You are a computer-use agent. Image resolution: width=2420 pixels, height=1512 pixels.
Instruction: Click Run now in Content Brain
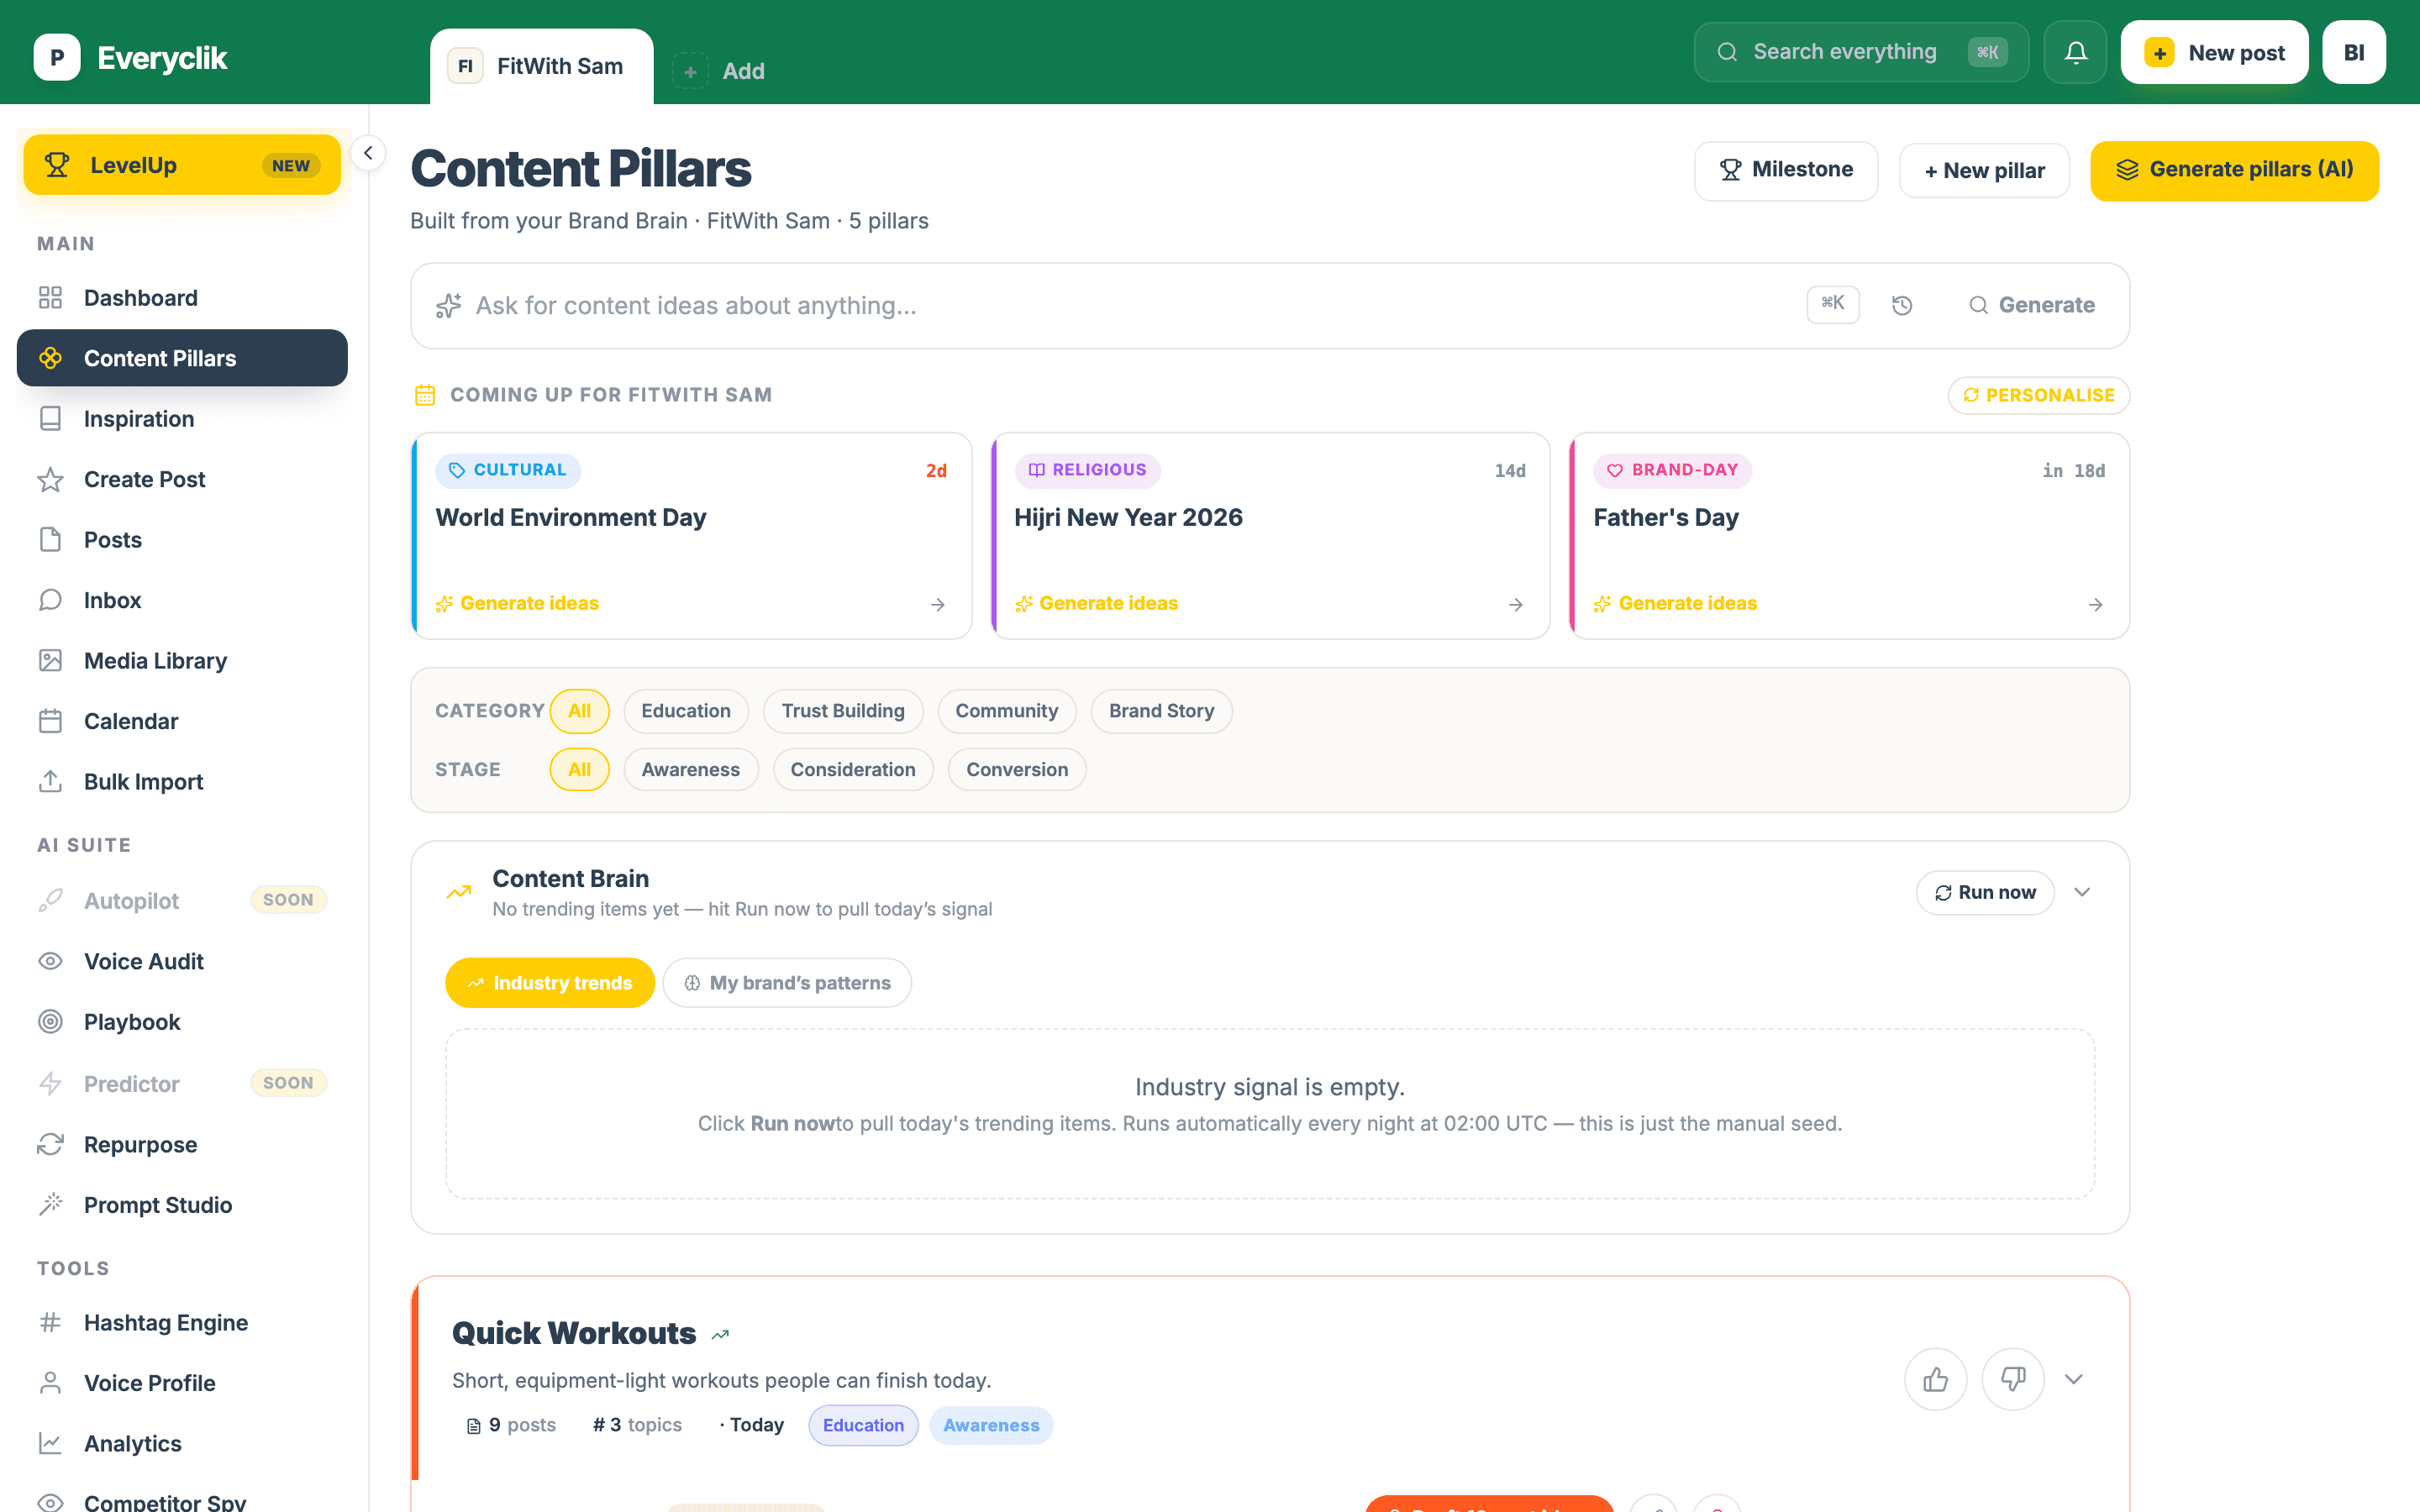pos(1985,893)
